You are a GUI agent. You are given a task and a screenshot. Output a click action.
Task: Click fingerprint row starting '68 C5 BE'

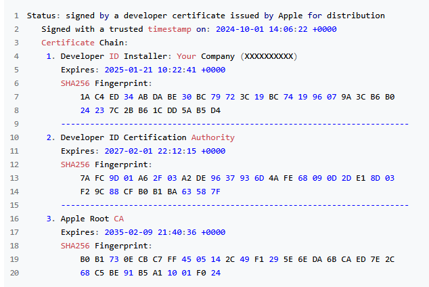pyautogui.click(x=150, y=273)
